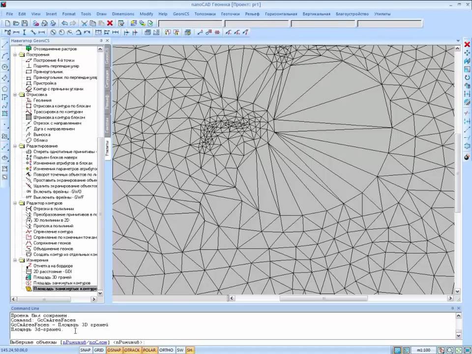Click the Print icon in toolbar
The image size is (472, 354).
[x=45, y=23]
